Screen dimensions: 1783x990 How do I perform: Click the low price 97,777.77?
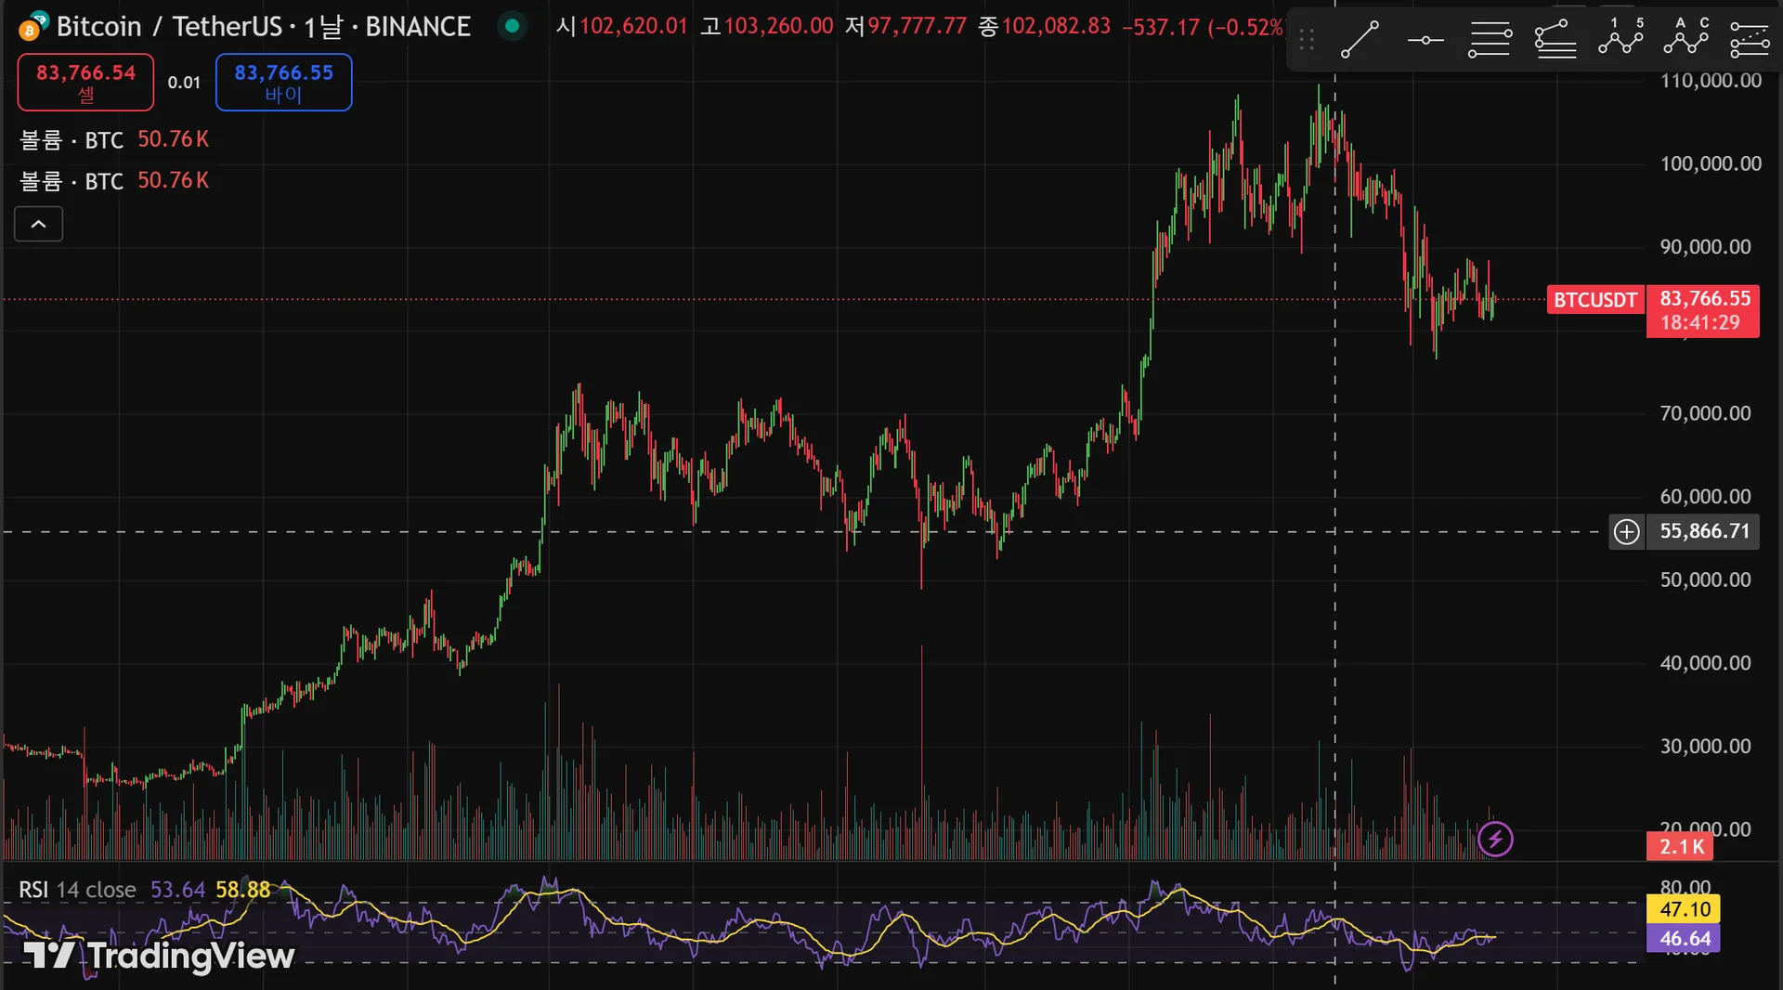(x=918, y=26)
